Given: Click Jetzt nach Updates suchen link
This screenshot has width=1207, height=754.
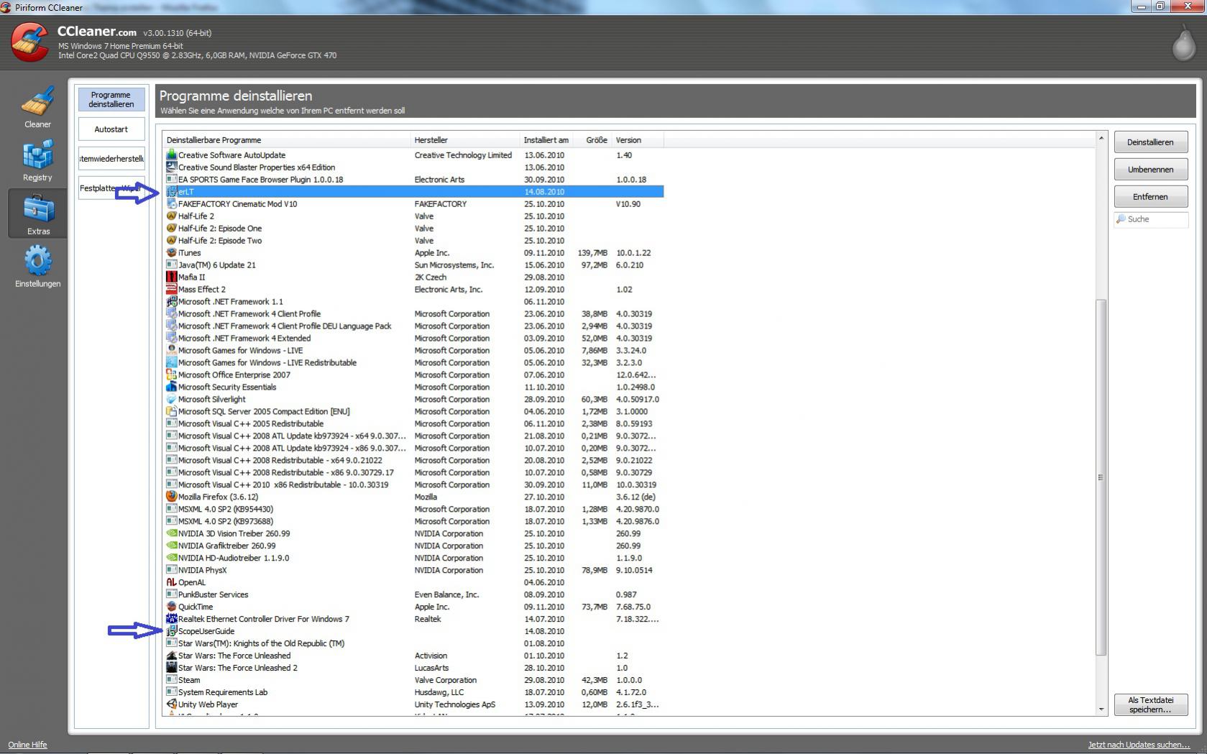Looking at the screenshot, I should pos(1139,745).
